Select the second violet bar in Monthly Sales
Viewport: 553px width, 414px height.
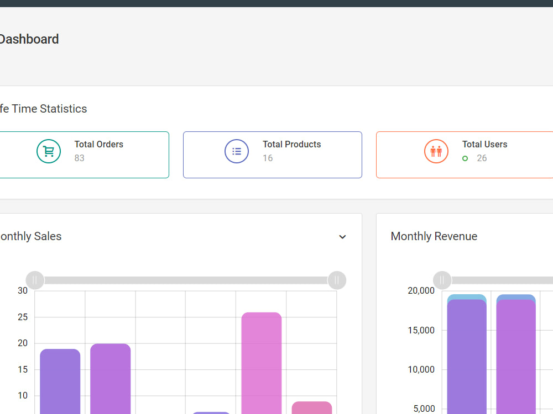click(x=111, y=379)
